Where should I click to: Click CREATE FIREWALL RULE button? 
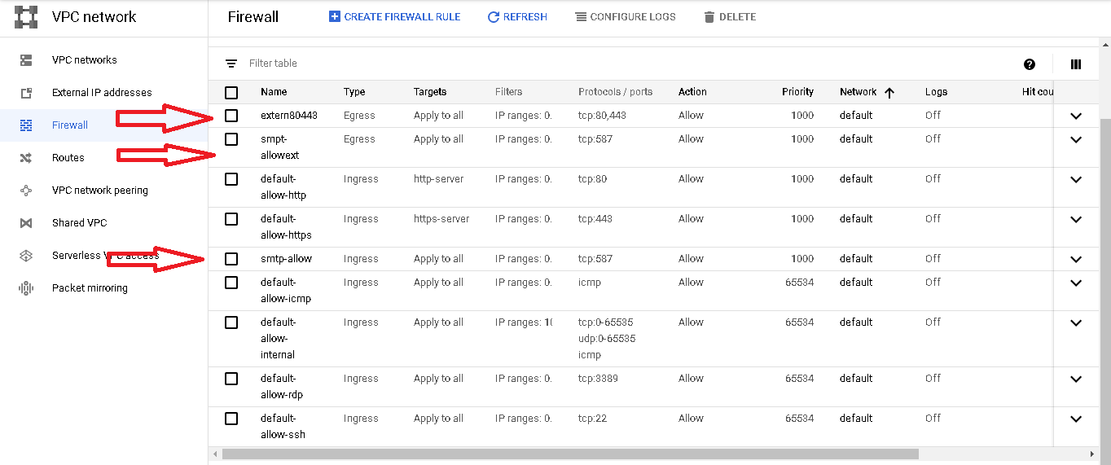click(x=394, y=16)
